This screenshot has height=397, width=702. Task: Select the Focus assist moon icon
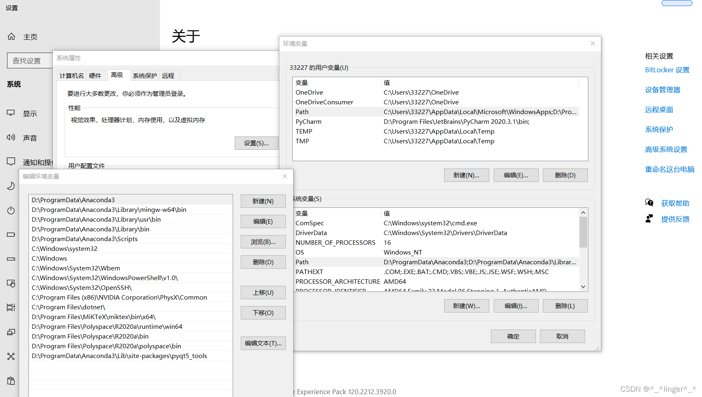(x=11, y=186)
